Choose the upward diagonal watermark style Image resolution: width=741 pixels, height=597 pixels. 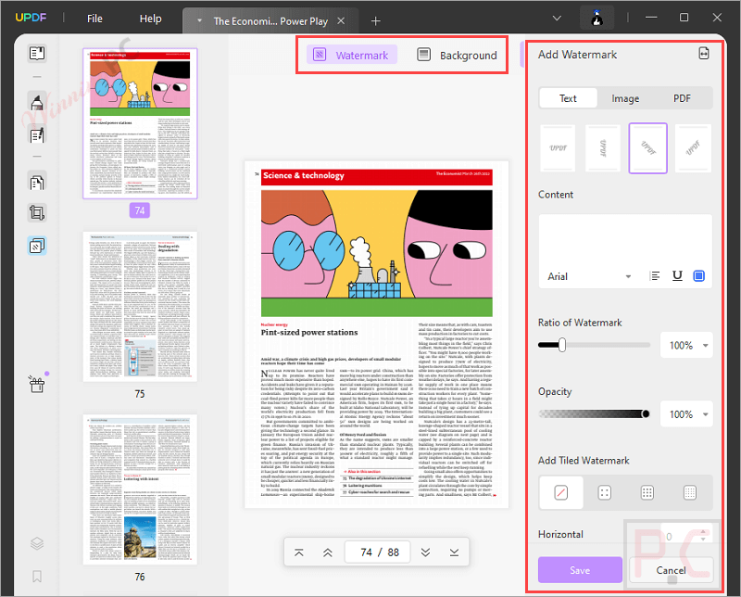[693, 148]
